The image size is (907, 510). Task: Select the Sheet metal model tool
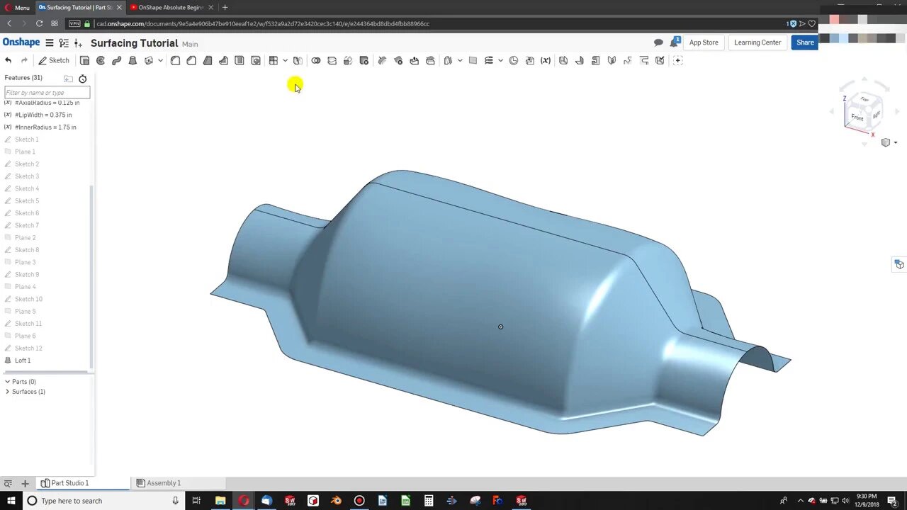click(563, 60)
